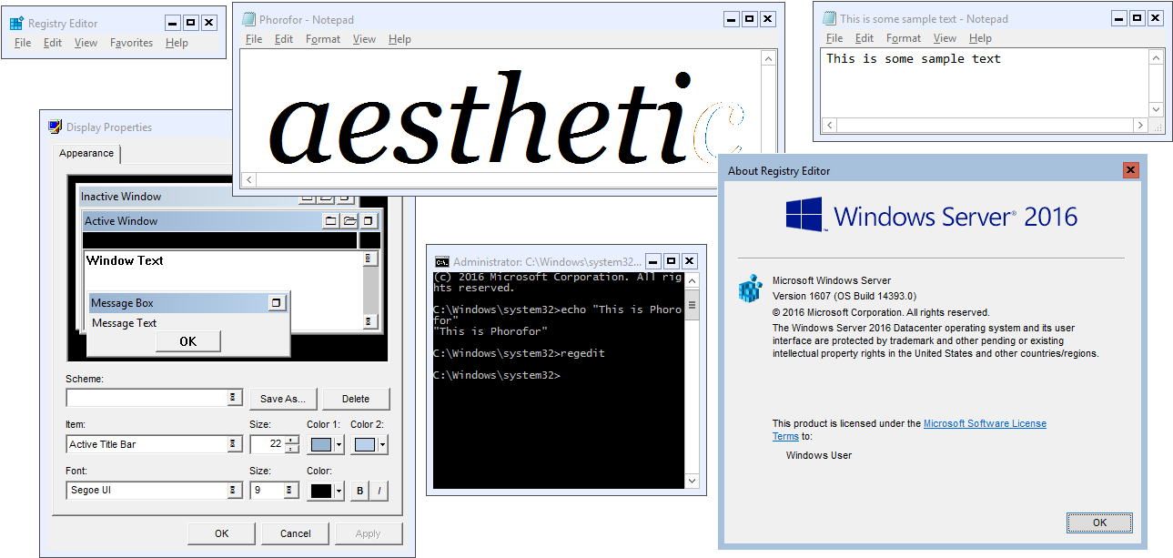The height and width of the screenshot is (558, 1173).
Task: Click the Windows logo in About Registry Editor
Action: [804, 216]
